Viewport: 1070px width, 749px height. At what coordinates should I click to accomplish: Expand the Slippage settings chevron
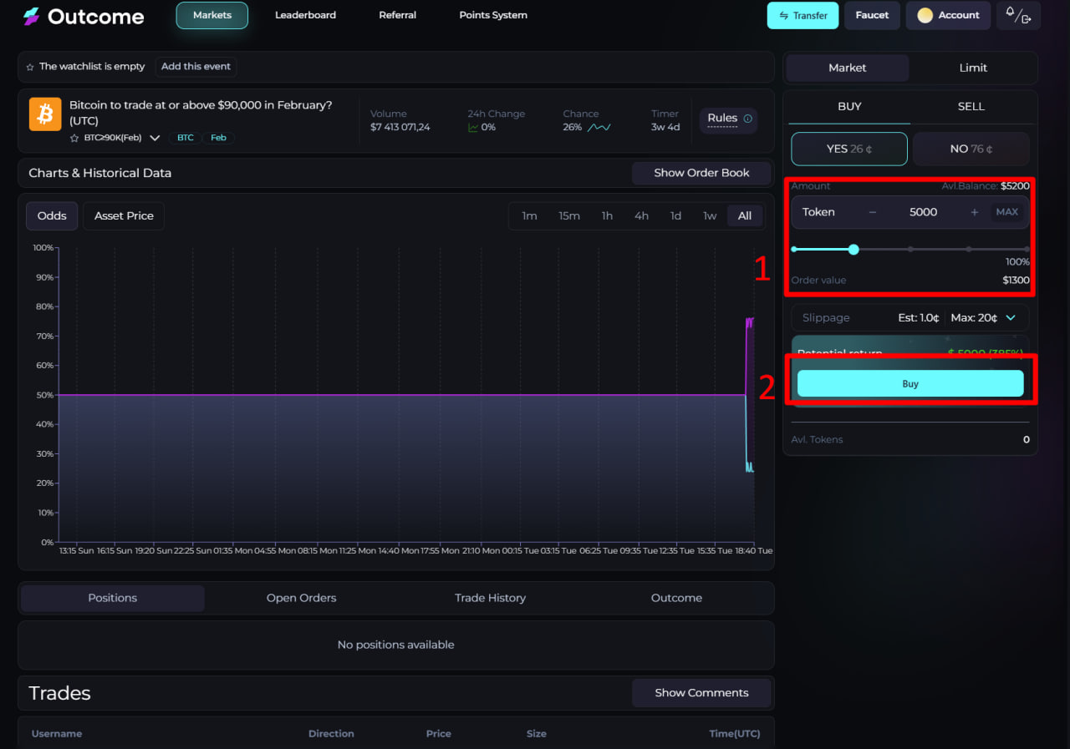click(x=1011, y=318)
